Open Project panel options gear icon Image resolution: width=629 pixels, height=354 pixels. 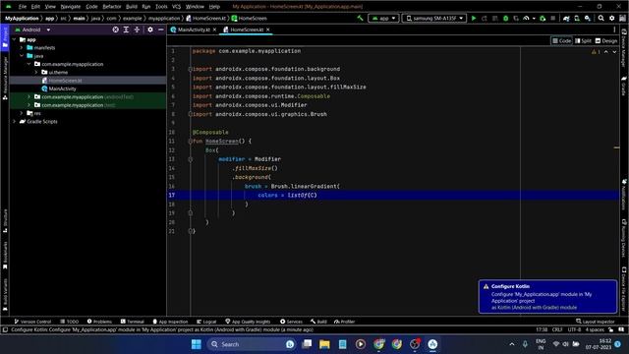pos(150,29)
